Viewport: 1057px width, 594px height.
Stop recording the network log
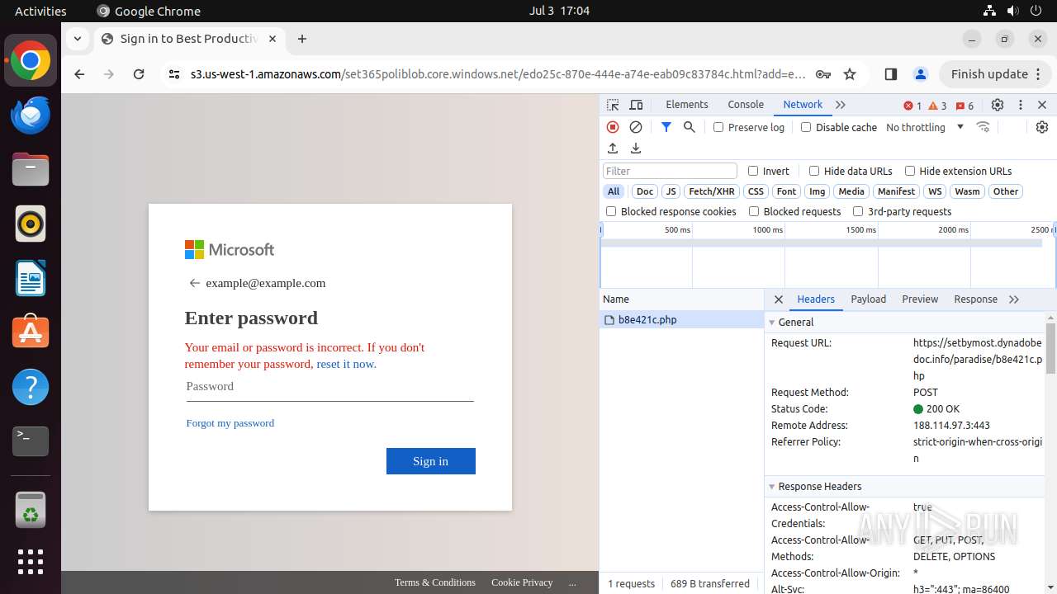pos(613,127)
